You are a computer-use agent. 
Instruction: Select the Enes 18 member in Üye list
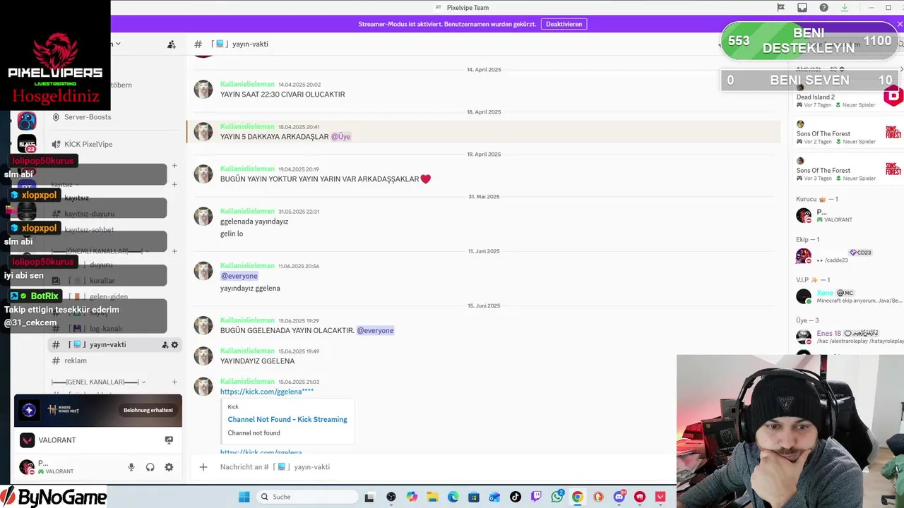point(847,337)
